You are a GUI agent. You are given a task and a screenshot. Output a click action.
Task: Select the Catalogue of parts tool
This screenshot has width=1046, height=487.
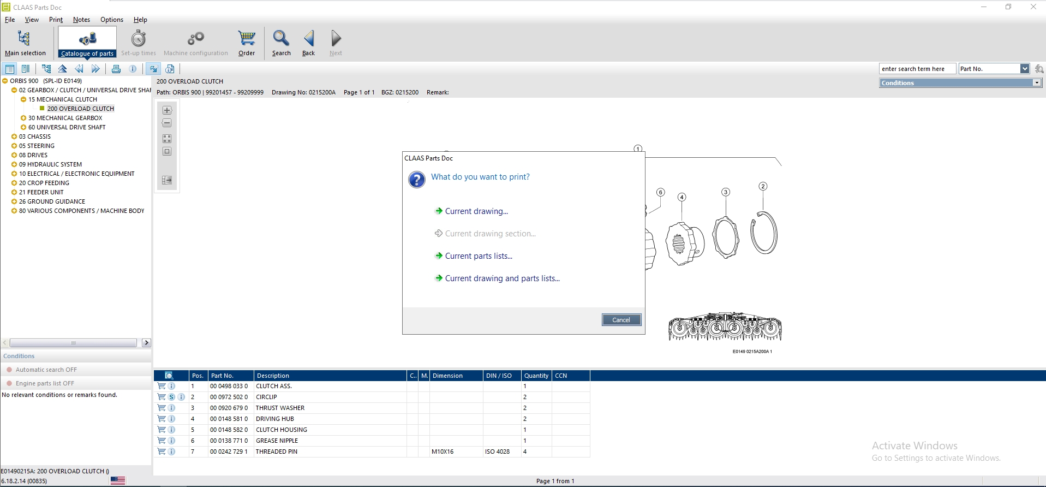87,43
